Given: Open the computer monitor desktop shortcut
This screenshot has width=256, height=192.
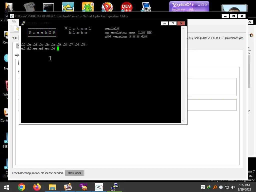Looking at the screenshot, I should pyautogui.click(x=146, y=7).
